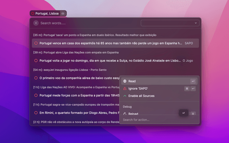Pick Enable all Sources in action panel
The width and height of the screenshot is (229, 143).
click(150, 96)
